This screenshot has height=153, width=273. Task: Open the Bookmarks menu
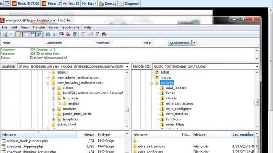coord(71,27)
